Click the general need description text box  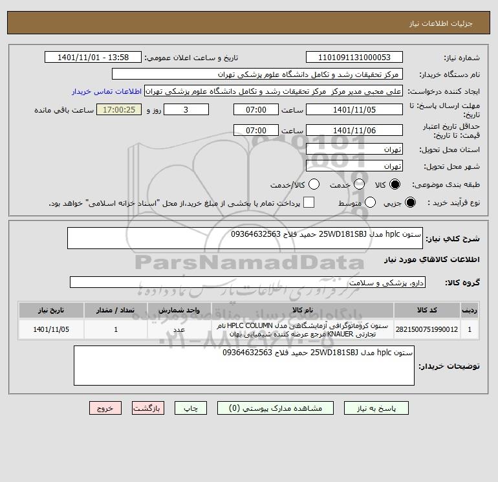click(245, 238)
